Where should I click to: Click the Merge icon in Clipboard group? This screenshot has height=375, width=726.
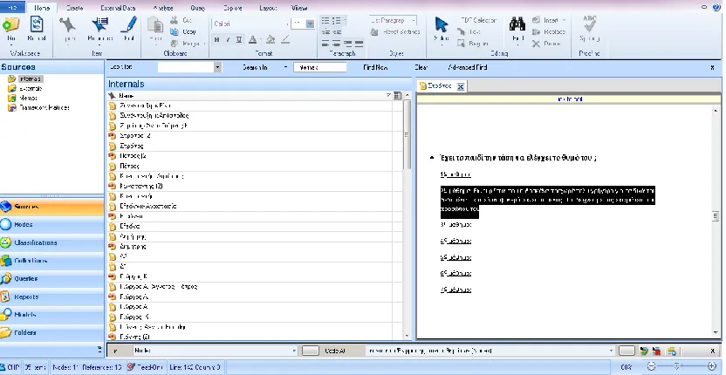(x=175, y=44)
